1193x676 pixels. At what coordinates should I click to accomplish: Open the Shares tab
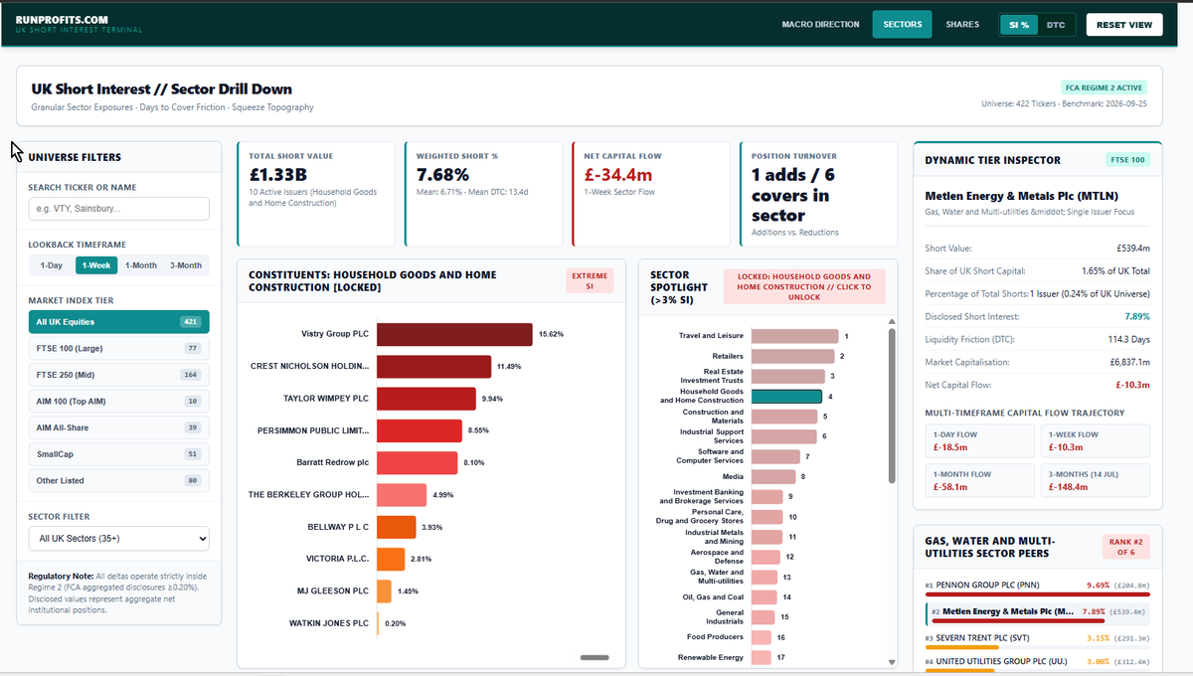click(x=961, y=24)
